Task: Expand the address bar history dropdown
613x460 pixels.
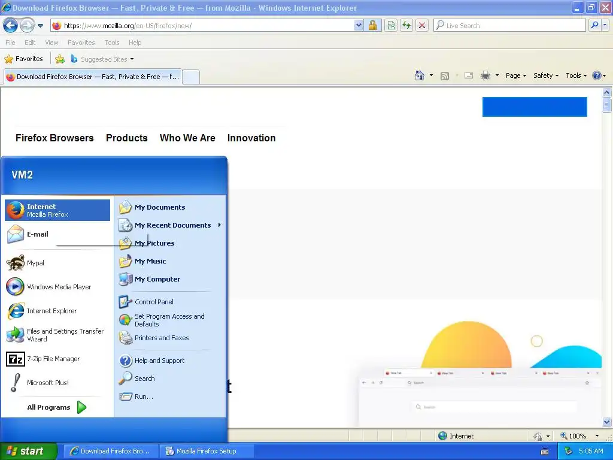Action: [359, 26]
